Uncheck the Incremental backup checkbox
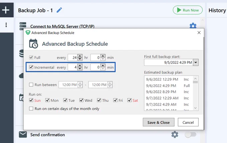Screen dimensions: 227x143 tap(31, 67)
